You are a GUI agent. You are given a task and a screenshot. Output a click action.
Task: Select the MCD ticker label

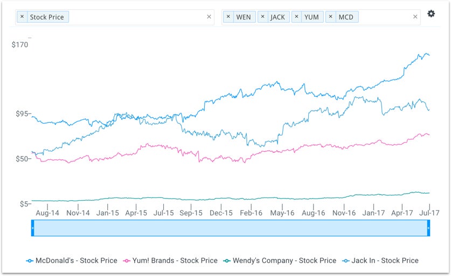346,17
